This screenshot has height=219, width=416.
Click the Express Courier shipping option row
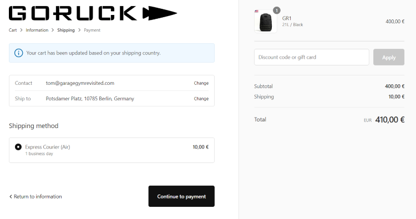(x=111, y=150)
